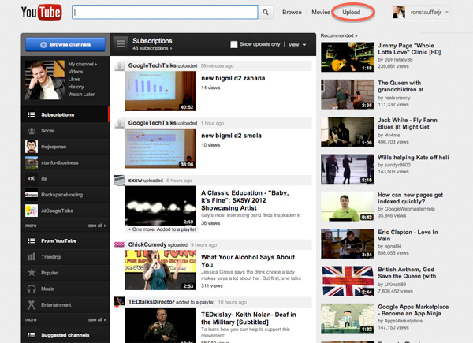473x343 pixels.
Task: Open the rte channel icon
Action: click(32, 178)
